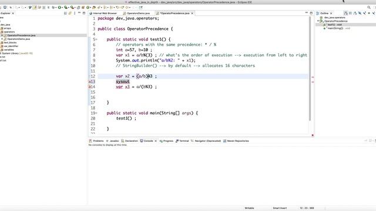Click the editor vertical scrollbar
This screenshot has height=211, width=376.
tap(310, 68)
